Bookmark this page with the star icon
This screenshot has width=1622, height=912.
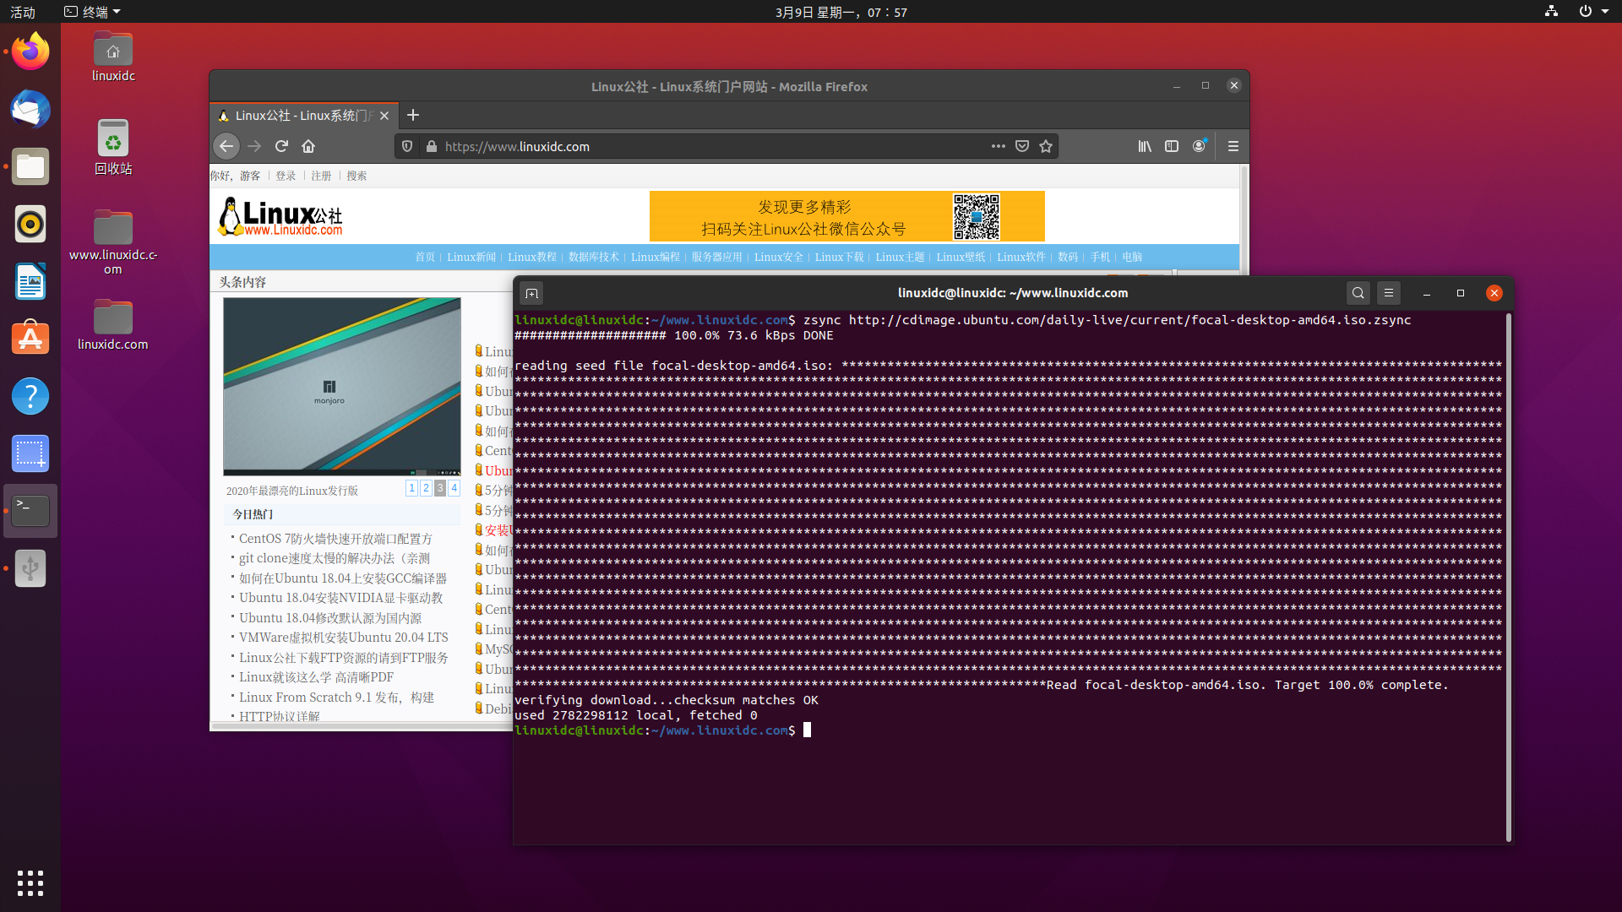click(x=1045, y=146)
